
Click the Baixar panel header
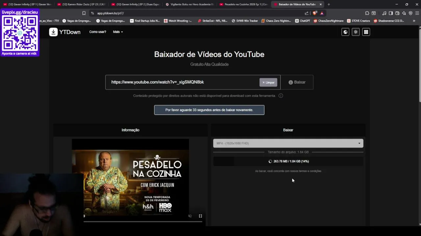coord(288,130)
